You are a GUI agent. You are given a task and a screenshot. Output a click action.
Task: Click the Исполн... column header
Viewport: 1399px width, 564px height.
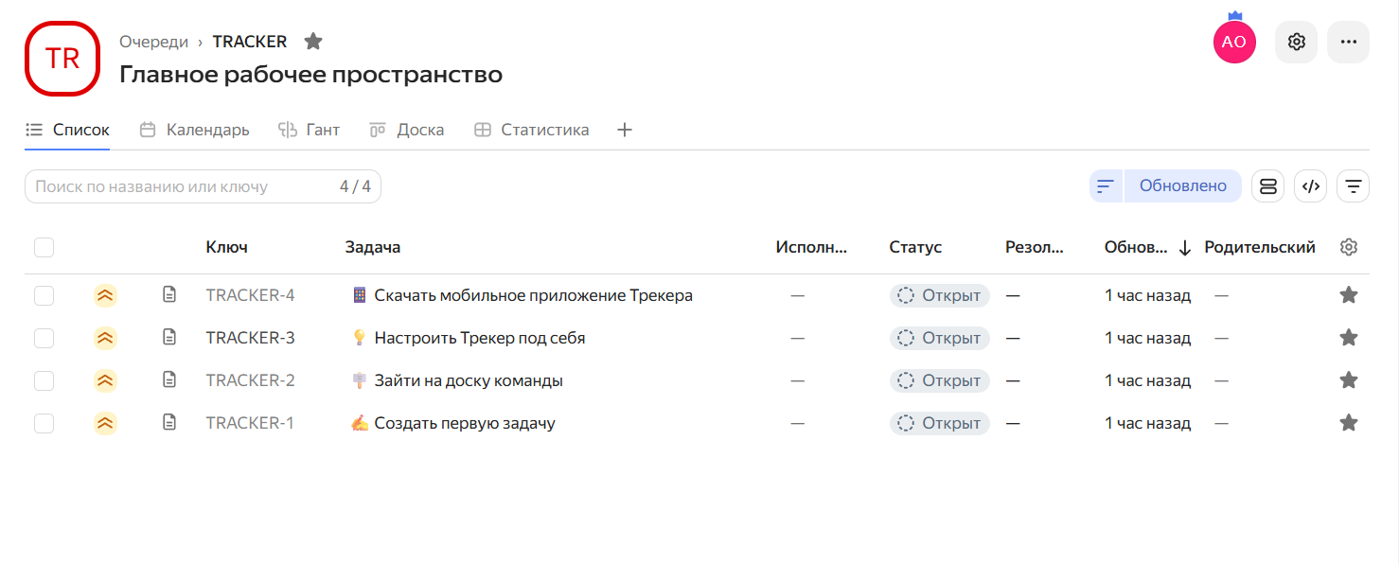click(811, 247)
